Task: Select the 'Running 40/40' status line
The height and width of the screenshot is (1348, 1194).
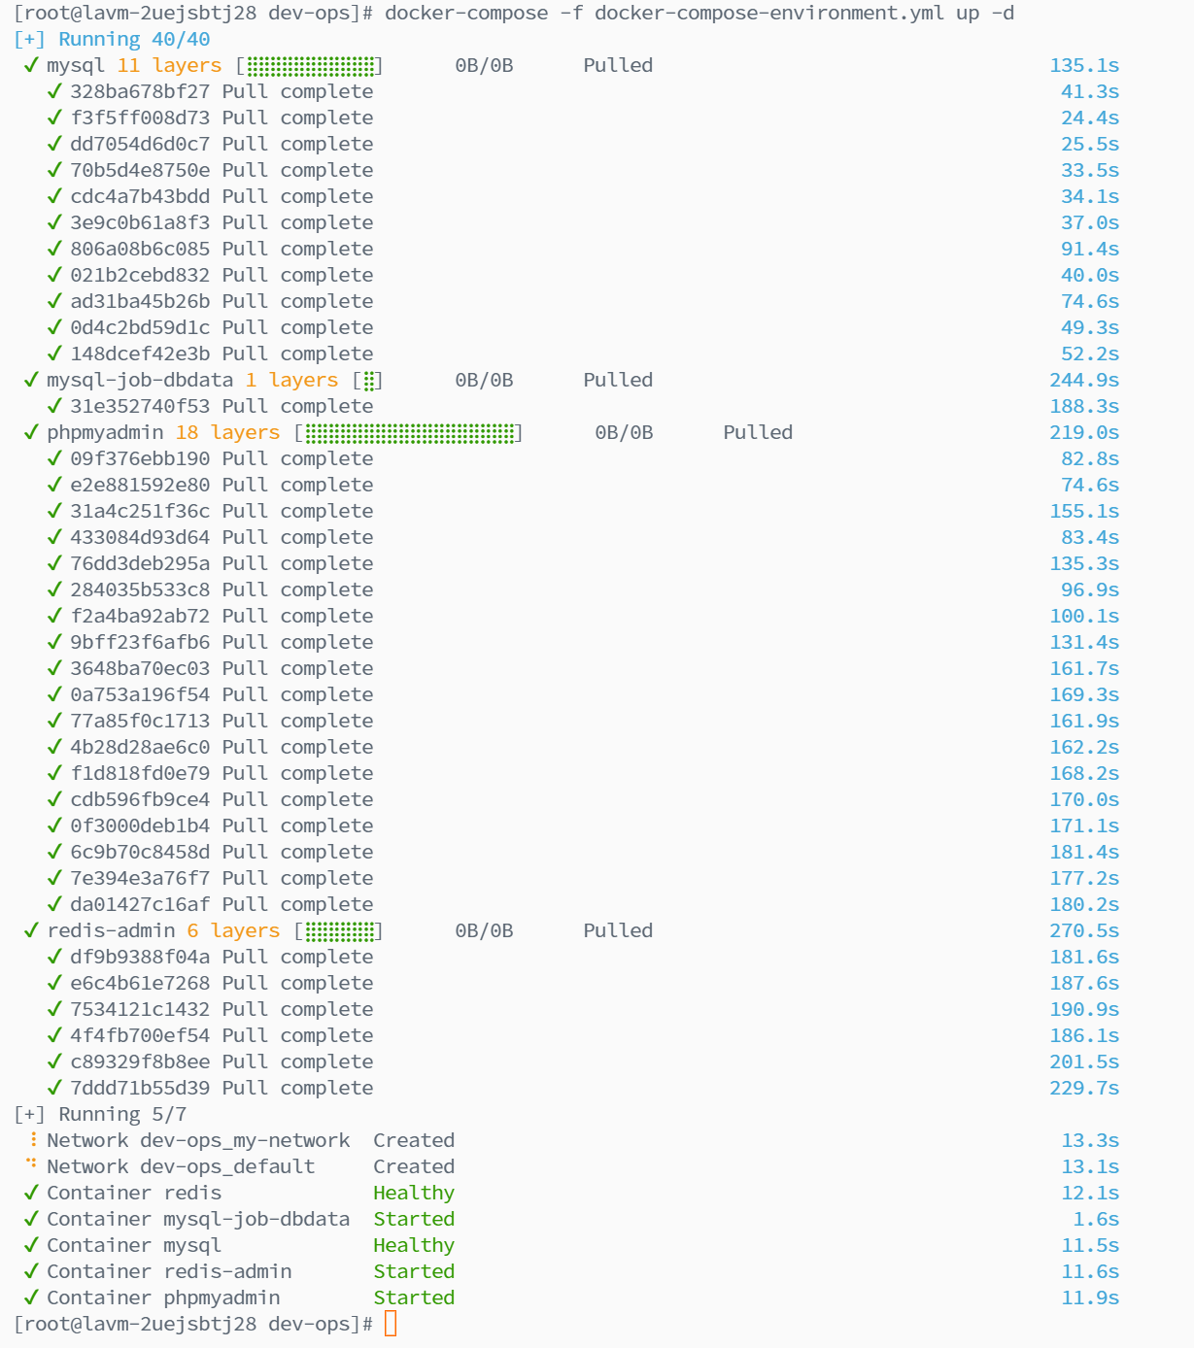Action: pos(112,40)
